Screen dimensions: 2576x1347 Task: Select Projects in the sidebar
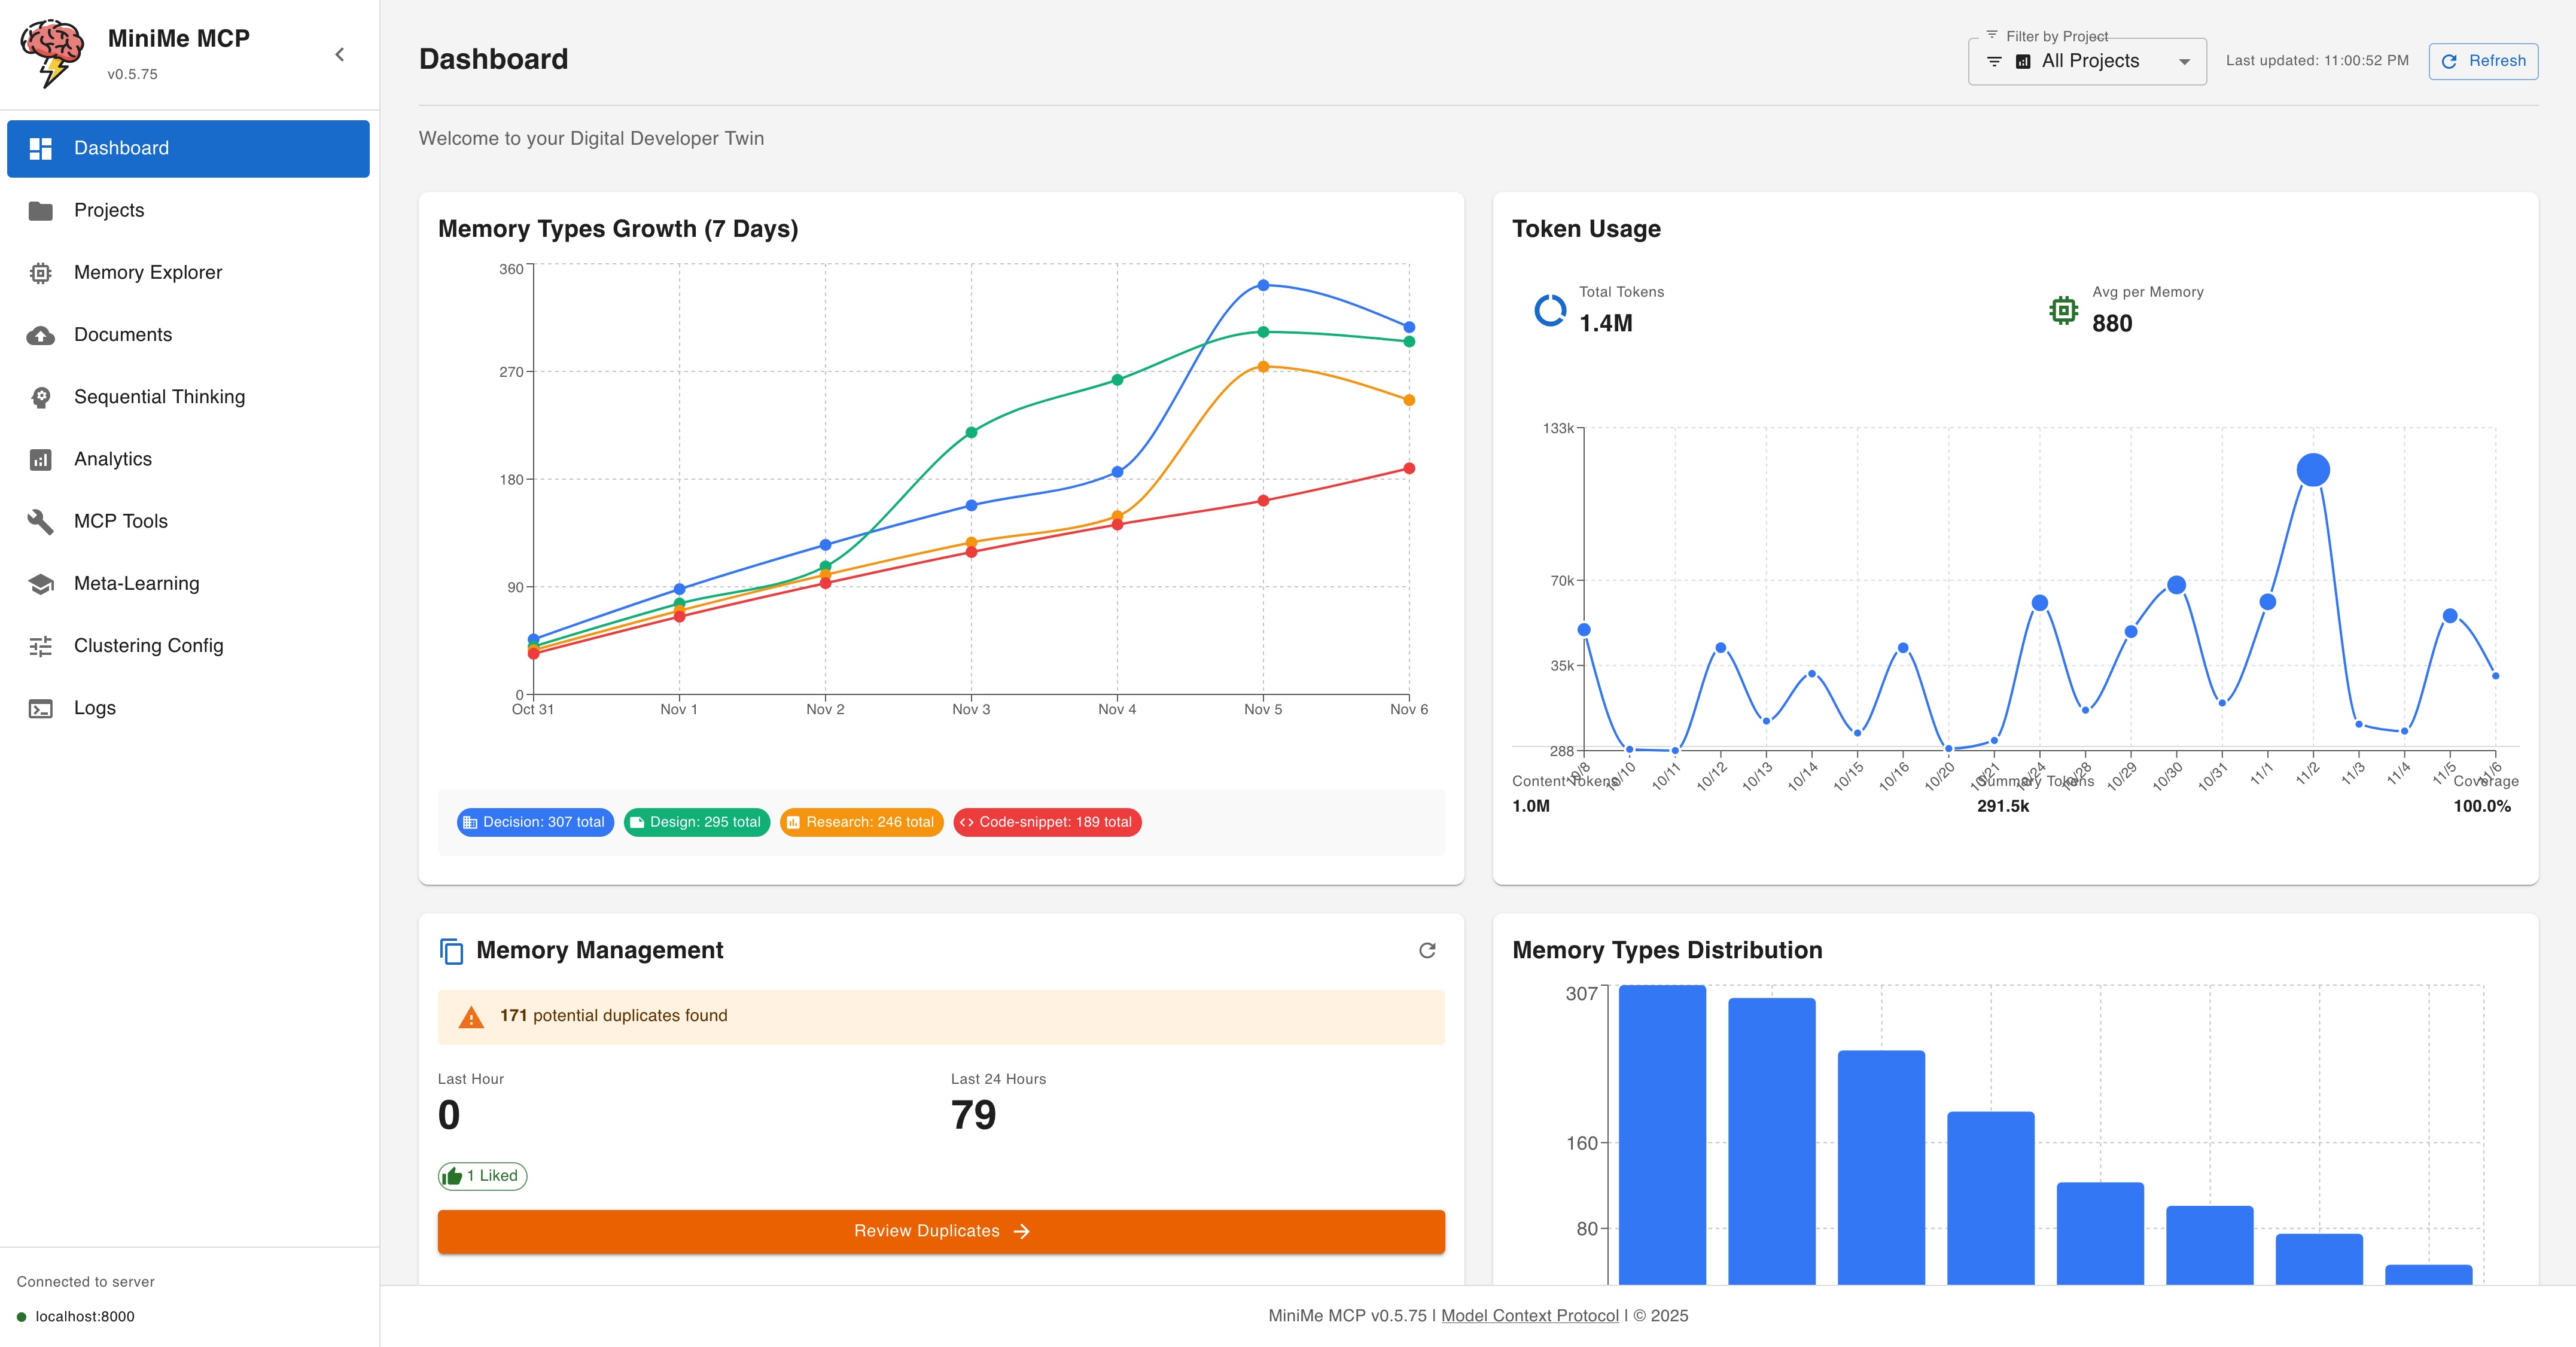click(109, 210)
